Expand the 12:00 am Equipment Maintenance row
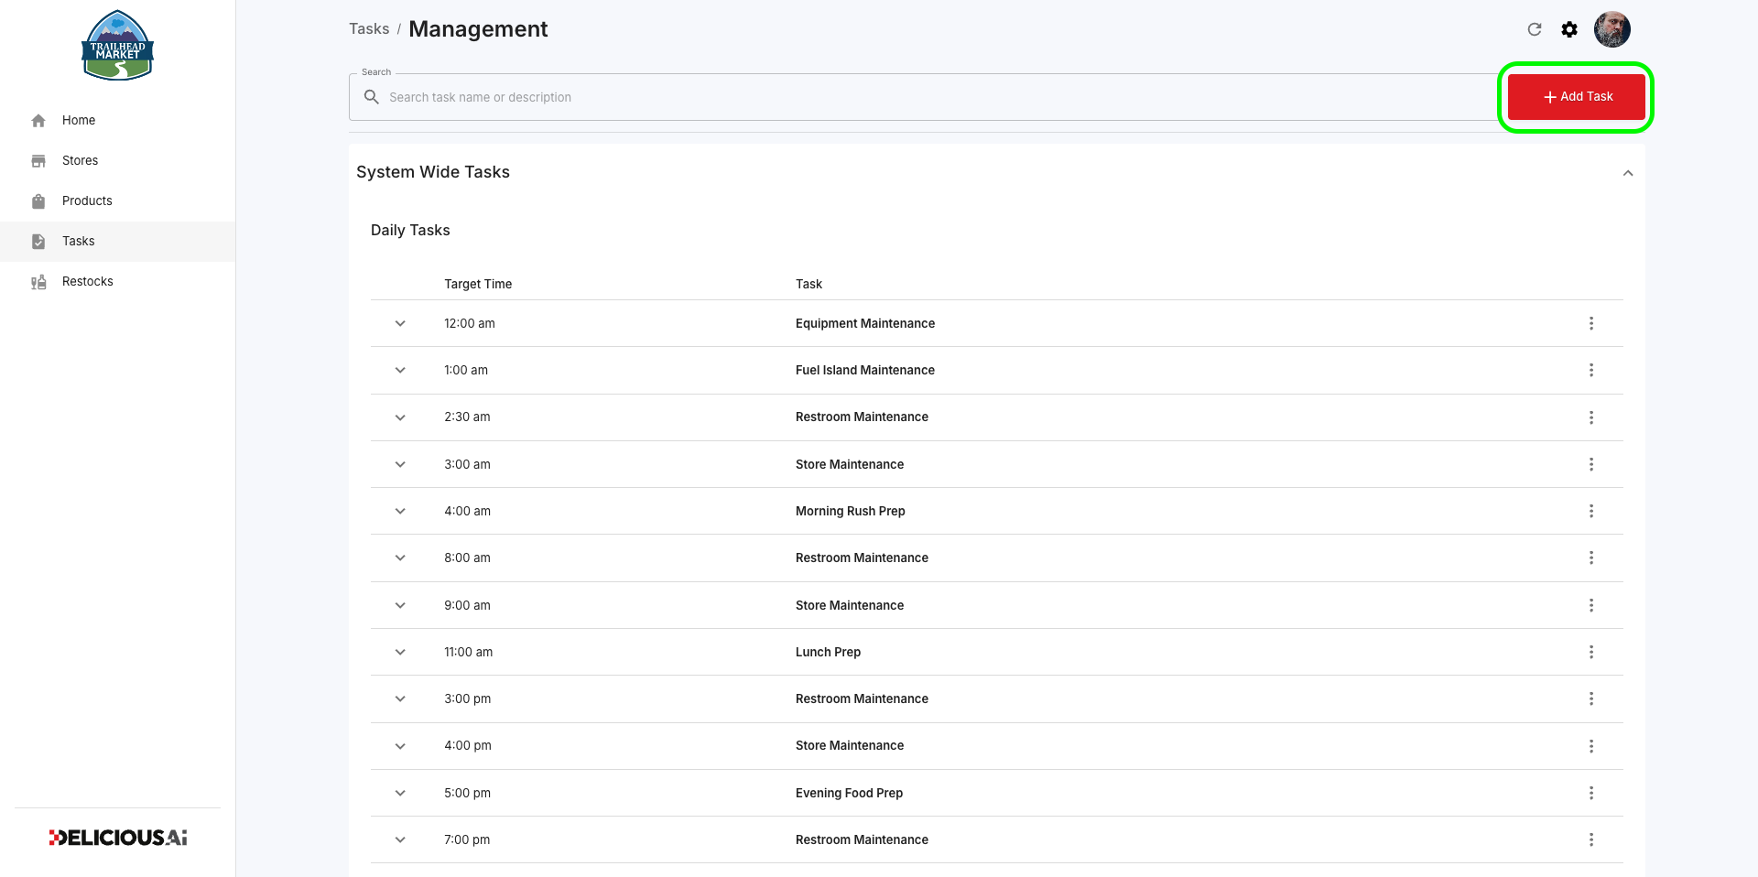 point(400,323)
